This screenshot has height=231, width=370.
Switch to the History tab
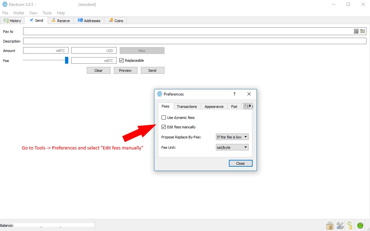pyautogui.click(x=12, y=21)
